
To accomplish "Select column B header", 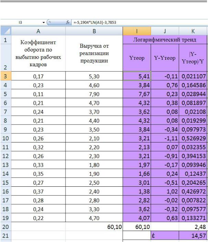I will point(94,31).
